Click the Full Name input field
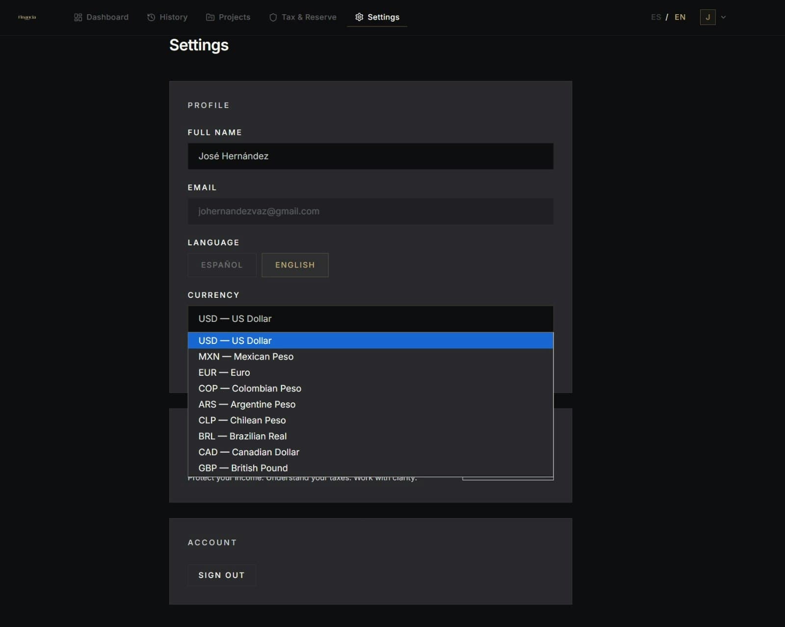This screenshot has height=627, width=785. 370,156
